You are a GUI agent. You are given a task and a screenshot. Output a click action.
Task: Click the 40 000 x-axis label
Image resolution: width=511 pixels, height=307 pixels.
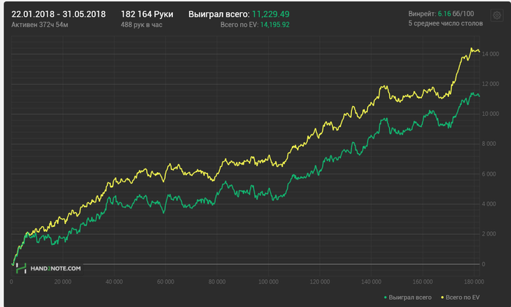(114, 281)
